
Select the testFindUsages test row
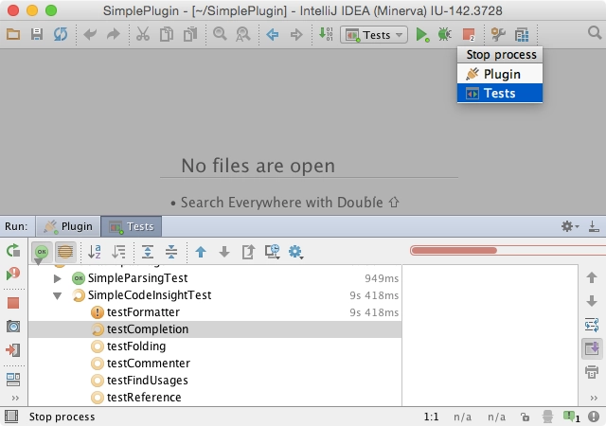[x=215, y=380]
